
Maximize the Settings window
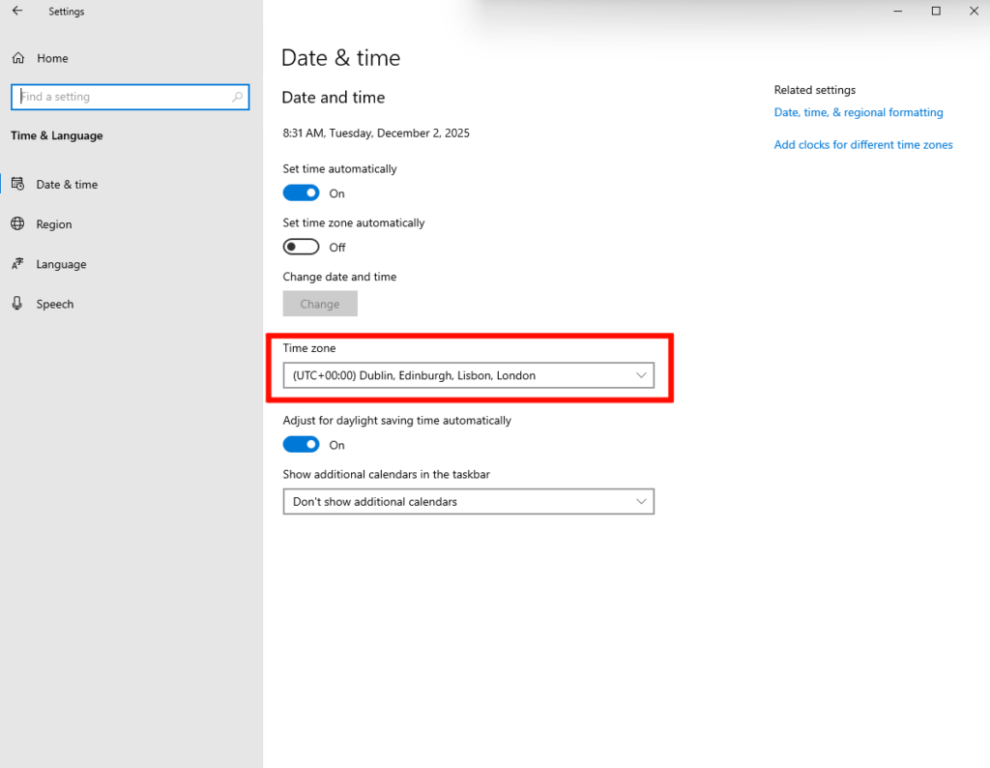pyautogui.click(x=936, y=11)
